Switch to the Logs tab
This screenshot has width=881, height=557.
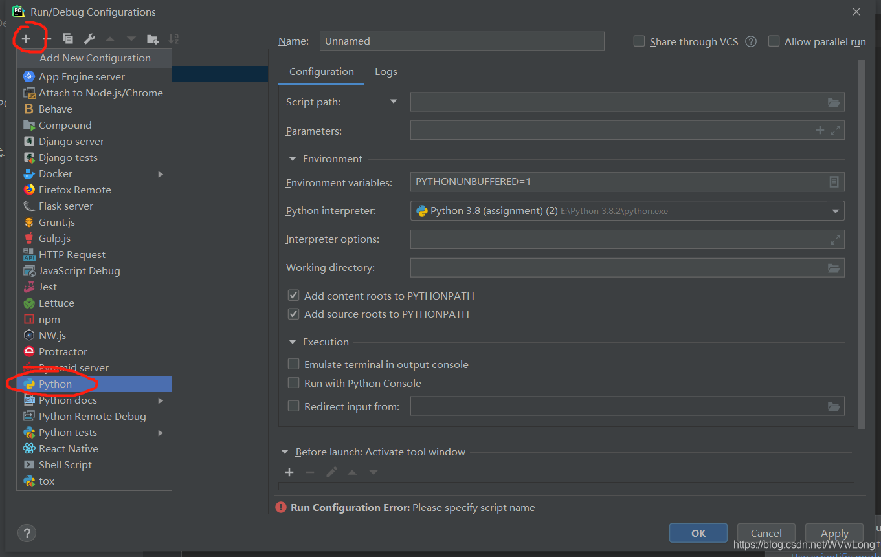[x=386, y=72]
